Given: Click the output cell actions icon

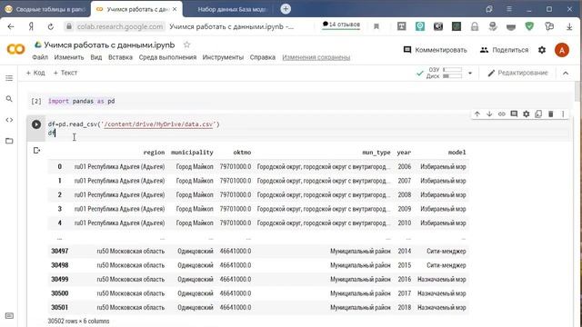Looking at the screenshot, I should coord(36,150).
